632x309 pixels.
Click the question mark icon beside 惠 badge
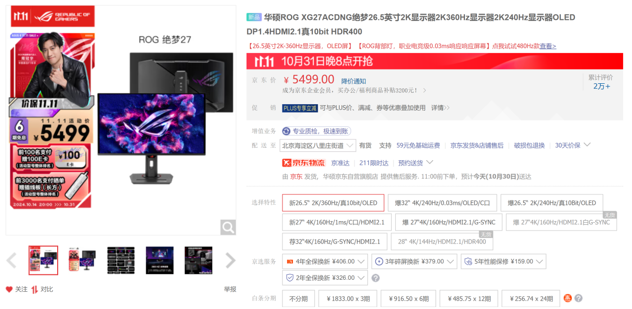click(578, 298)
